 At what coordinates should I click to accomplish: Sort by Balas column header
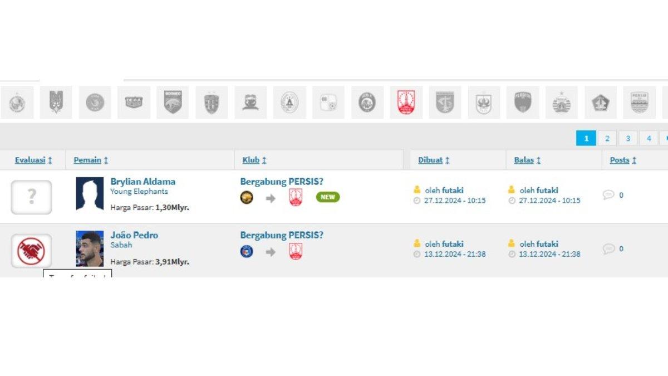click(x=527, y=160)
